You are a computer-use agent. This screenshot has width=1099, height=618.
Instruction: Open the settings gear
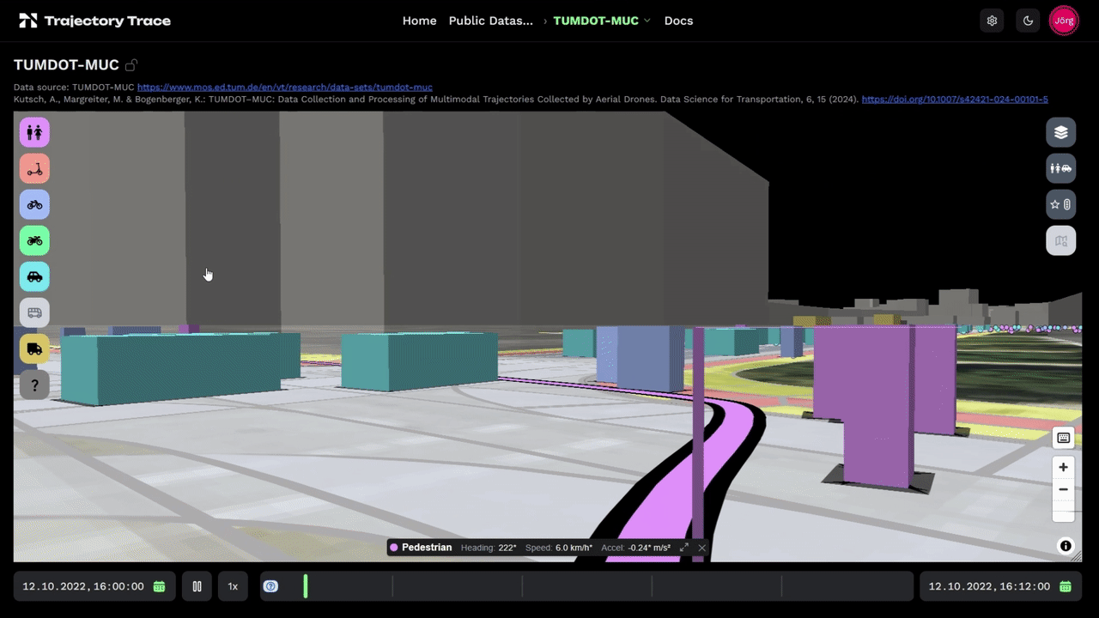click(x=992, y=21)
